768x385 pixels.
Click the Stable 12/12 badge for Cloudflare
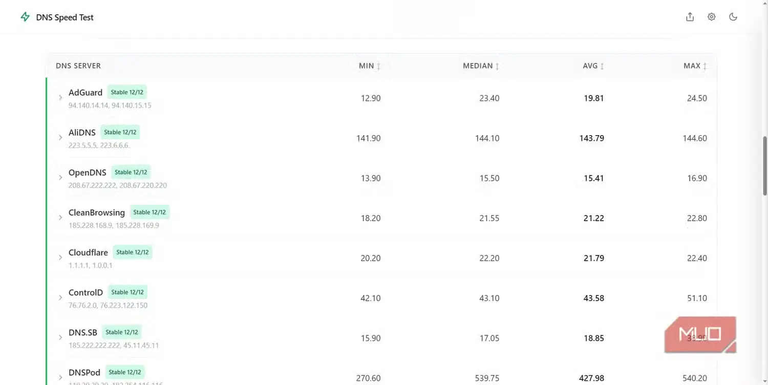coord(133,252)
